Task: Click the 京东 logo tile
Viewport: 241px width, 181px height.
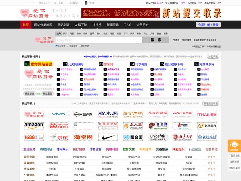Action: coord(58,137)
